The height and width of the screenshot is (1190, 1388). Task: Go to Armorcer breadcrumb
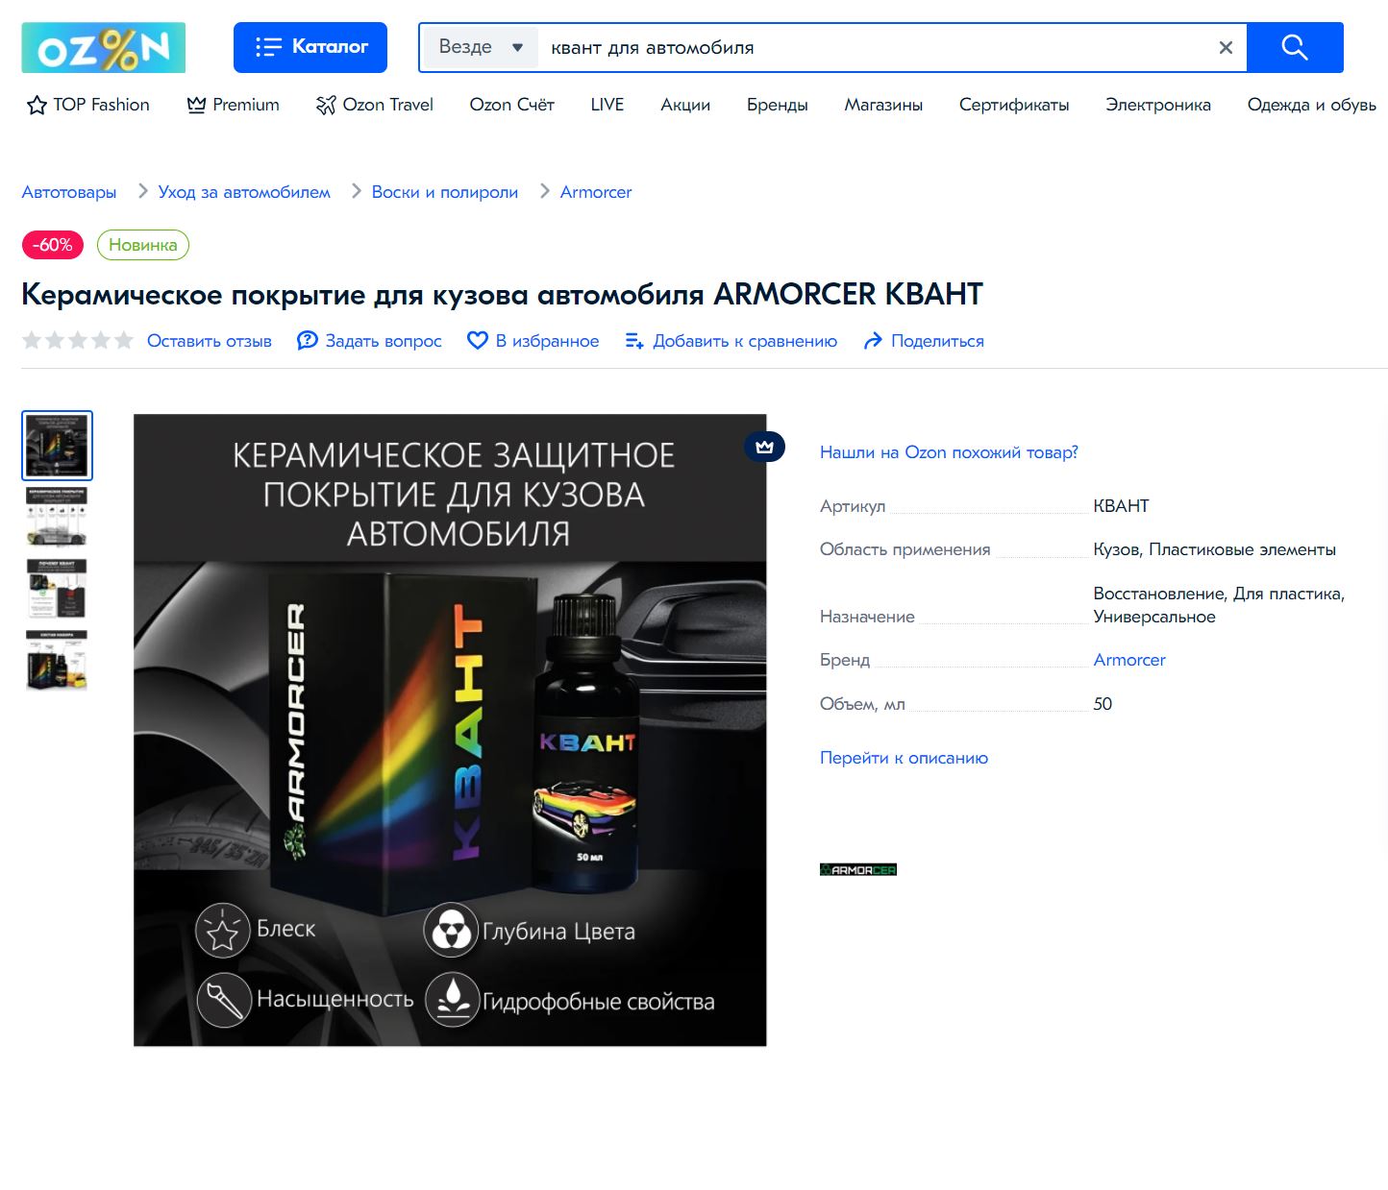(596, 192)
